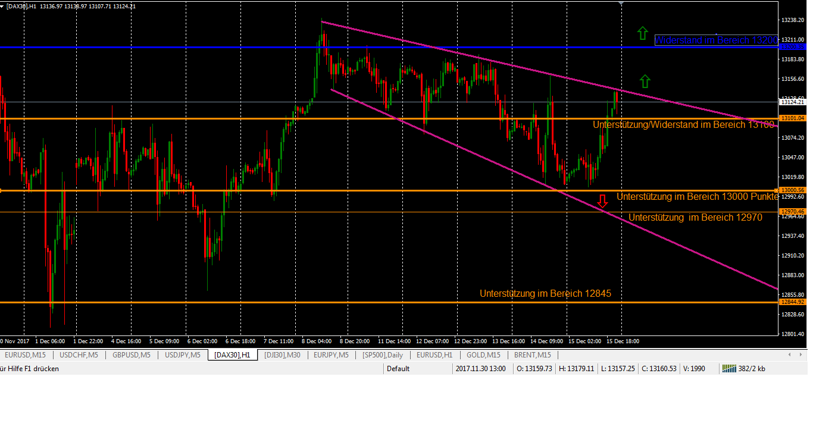Image resolution: width=813 pixels, height=433 pixels.
Task: Click the 'Unterstützung im Bereich 12845' label
Action: tap(545, 294)
